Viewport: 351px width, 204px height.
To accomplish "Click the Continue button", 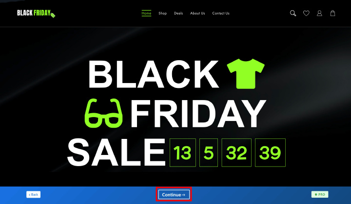I will click(x=174, y=195).
